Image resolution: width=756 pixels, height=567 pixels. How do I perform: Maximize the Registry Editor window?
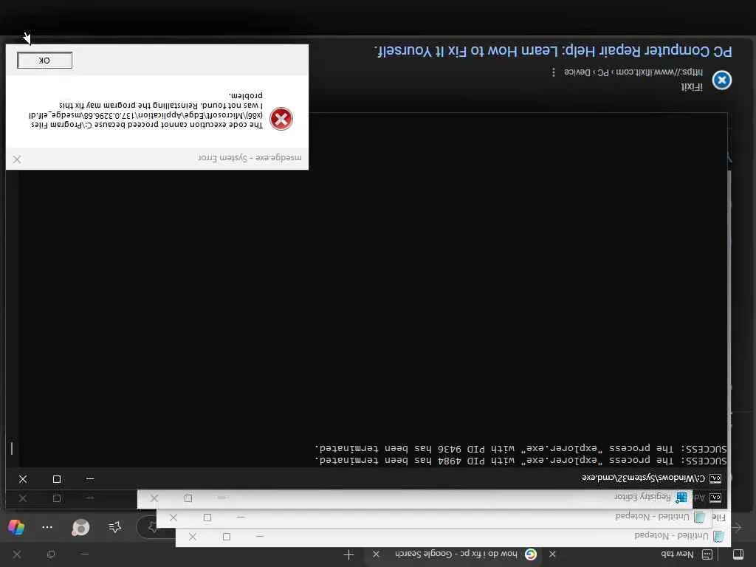(188, 498)
